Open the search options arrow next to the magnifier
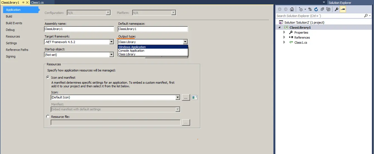Screen dimensions: 374x154 [370, 16]
